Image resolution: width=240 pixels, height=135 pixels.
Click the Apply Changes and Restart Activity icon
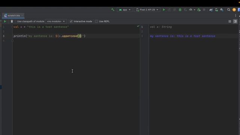click(x=169, y=10)
